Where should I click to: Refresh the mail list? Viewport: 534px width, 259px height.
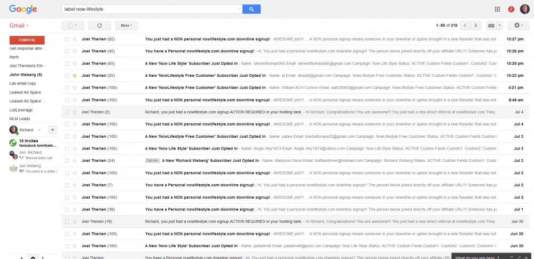[x=99, y=25]
